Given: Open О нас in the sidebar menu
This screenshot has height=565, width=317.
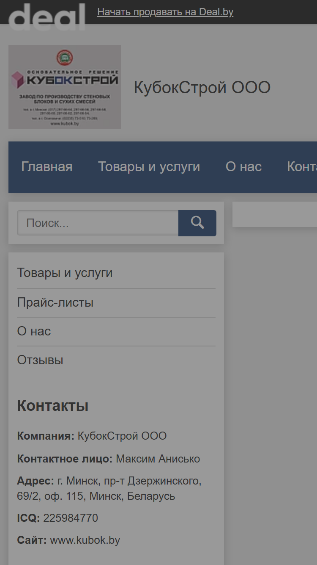Looking at the screenshot, I should click(x=34, y=331).
